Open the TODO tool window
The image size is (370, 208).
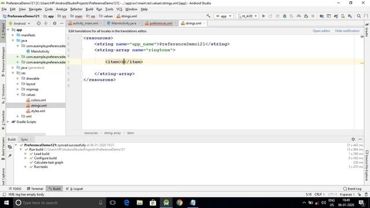(15, 189)
